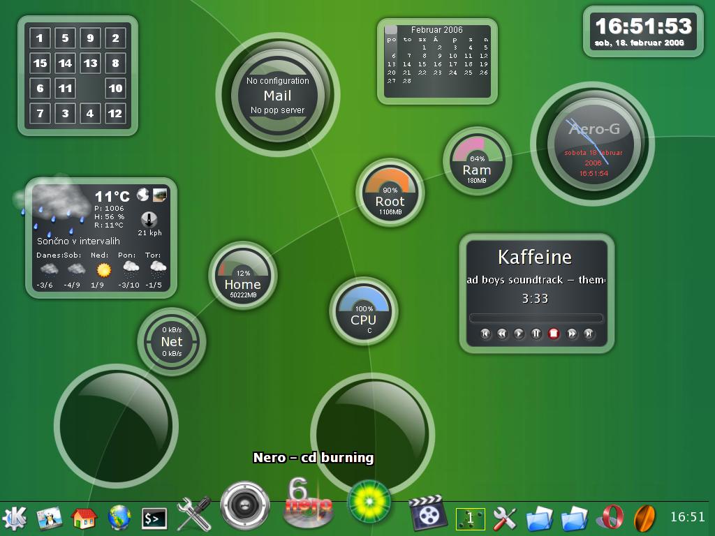The width and height of the screenshot is (715, 536).
Task: Click the Pon forecast cloud icon
Action: pos(131,269)
